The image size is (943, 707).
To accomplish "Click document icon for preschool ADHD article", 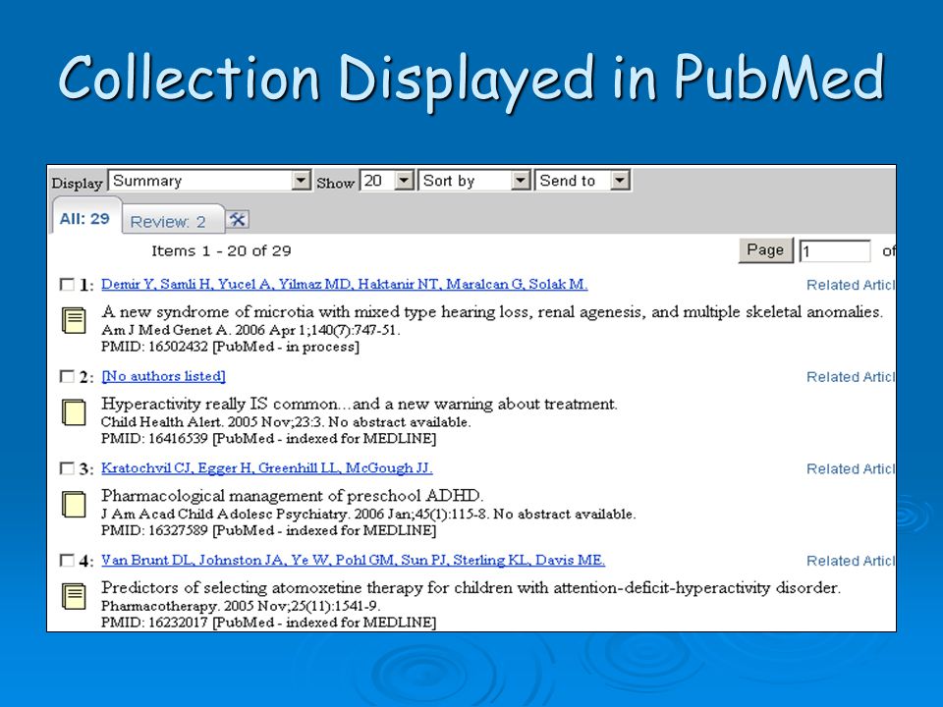I will 74,505.
